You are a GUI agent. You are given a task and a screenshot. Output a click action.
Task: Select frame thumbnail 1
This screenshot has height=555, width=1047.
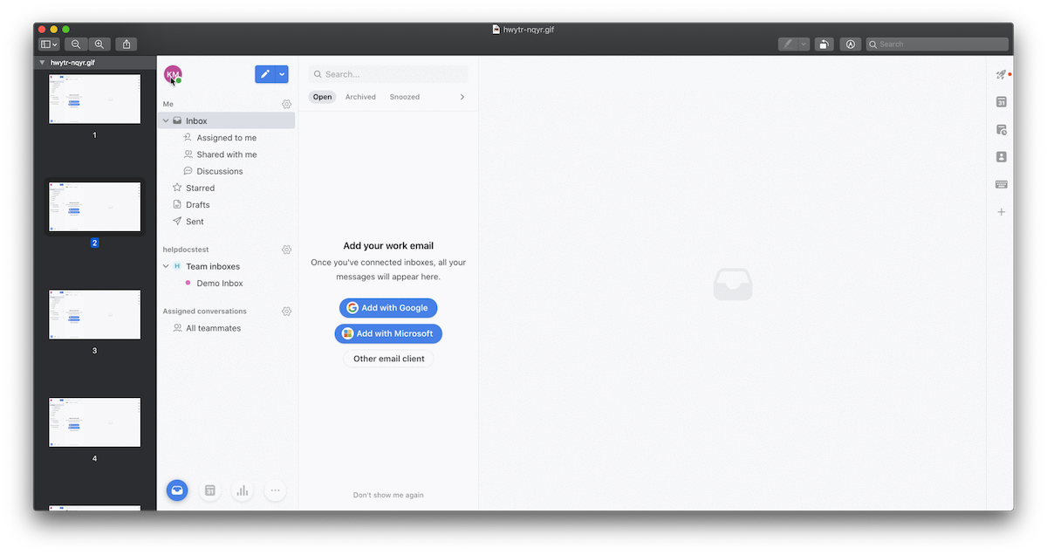(94, 99)
